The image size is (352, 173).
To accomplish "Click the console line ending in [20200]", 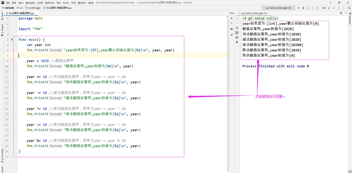I will [273, 45].
